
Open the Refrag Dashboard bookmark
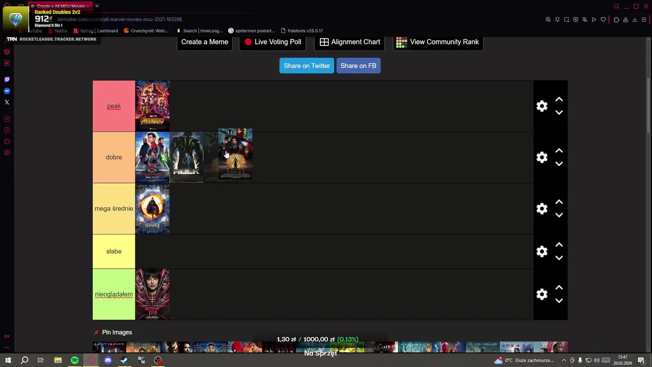pyautogui.click(x=96, y=31)
